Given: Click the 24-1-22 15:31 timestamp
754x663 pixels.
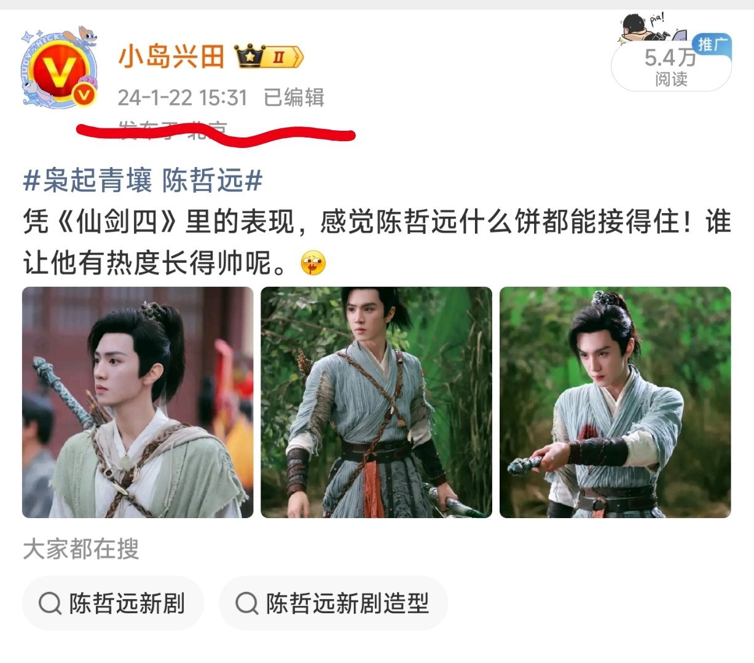Looking at the screenshot, I should (183, 98).
